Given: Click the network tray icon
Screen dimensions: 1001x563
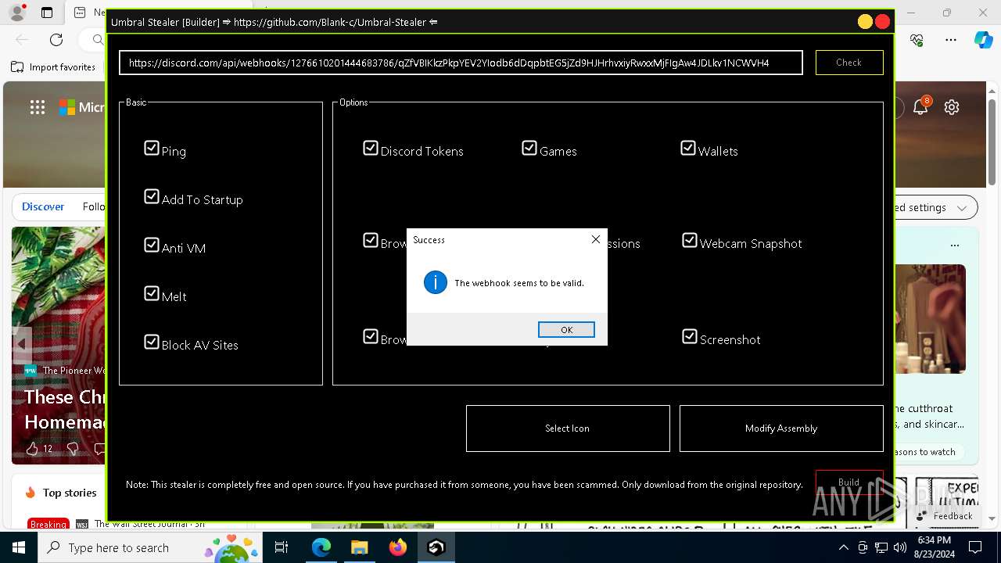Looking at the screenshot, I should (881, 547).
